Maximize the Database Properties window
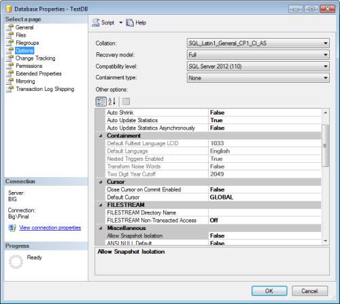Image resolution: width=340 pixels, height=304 pixels. click(x=311, y=9)
